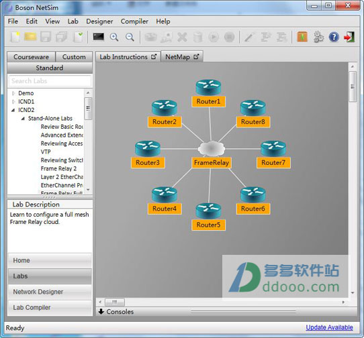Select the VTP lab
364x338 pixels.
click(x=46, y=152)
